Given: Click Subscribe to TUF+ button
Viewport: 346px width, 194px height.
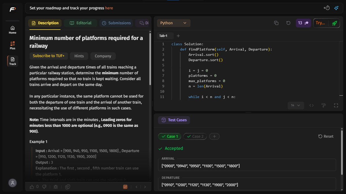Looking at the screenshot, I should click(x=48, y=56).
